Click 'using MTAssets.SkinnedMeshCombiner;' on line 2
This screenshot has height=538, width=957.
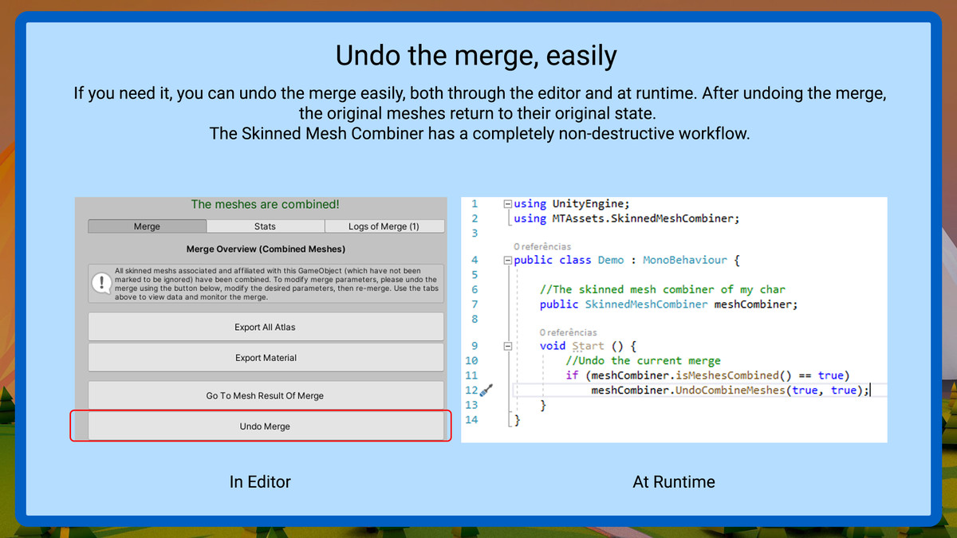point(627,218)
